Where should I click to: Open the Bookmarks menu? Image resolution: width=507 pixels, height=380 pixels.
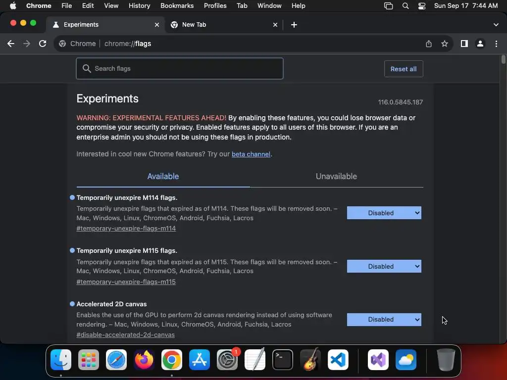coord(177,6)
